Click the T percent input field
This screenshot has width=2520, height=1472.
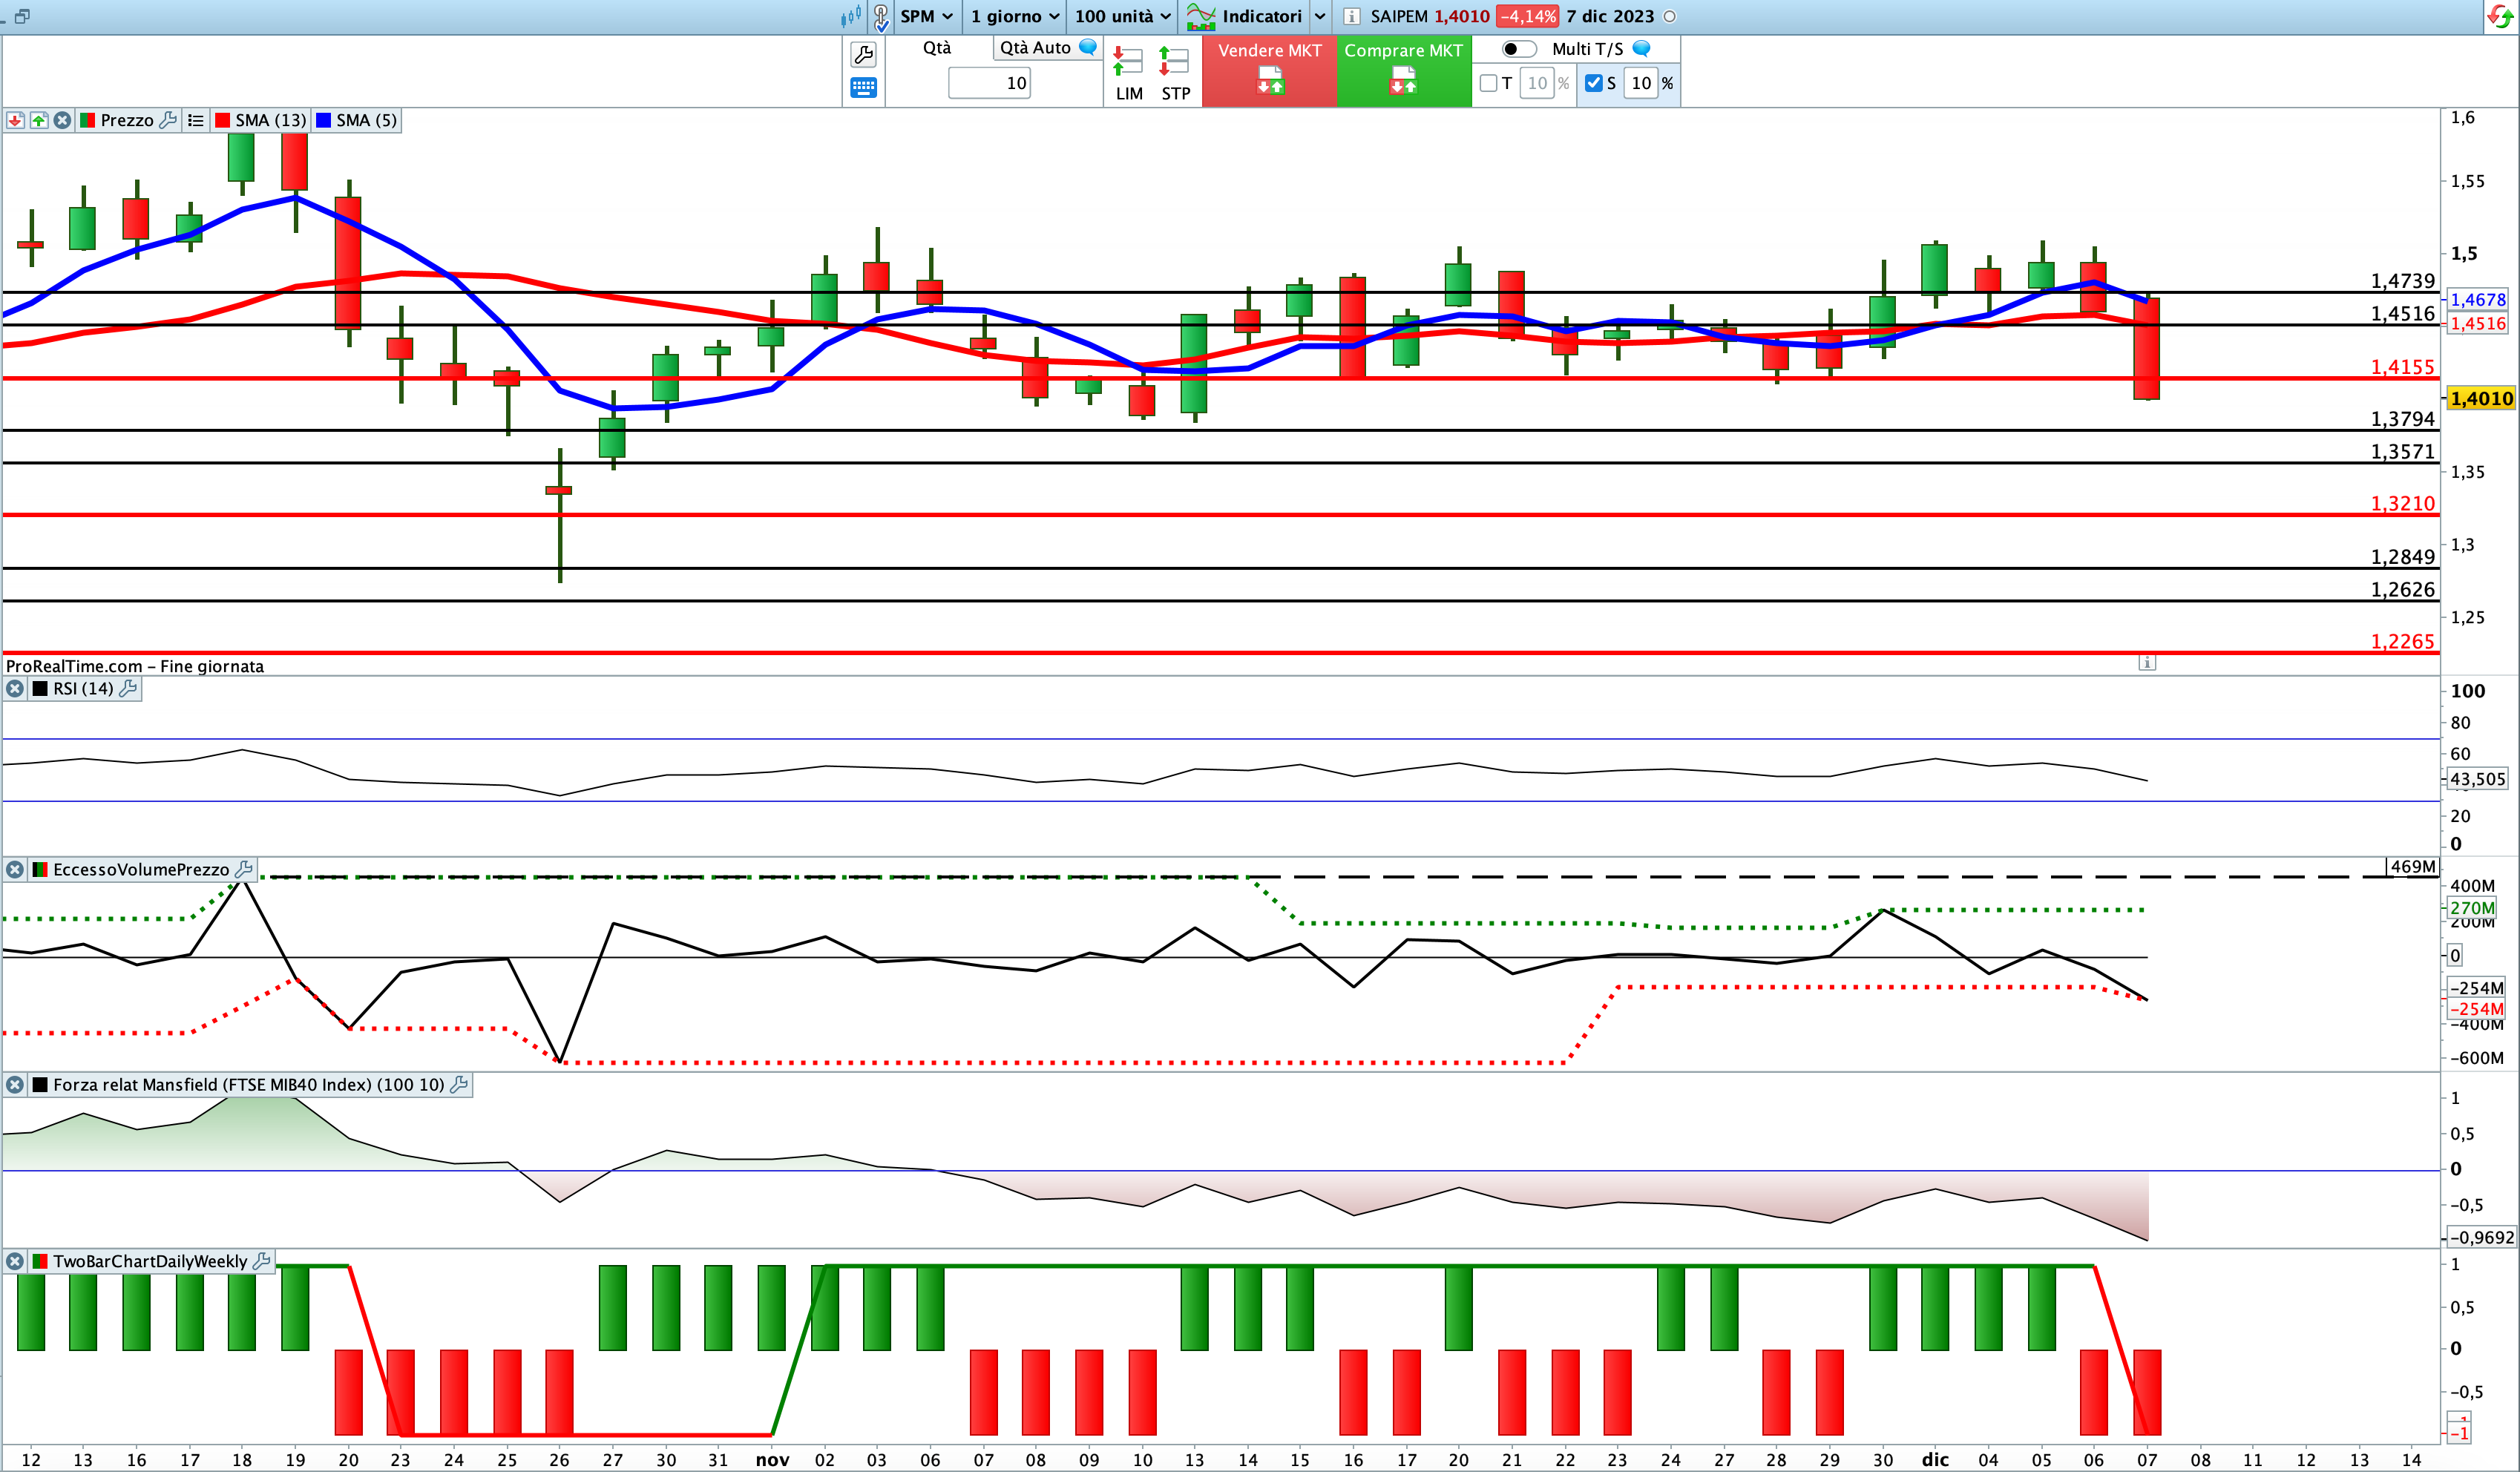tap(1536, 83)
